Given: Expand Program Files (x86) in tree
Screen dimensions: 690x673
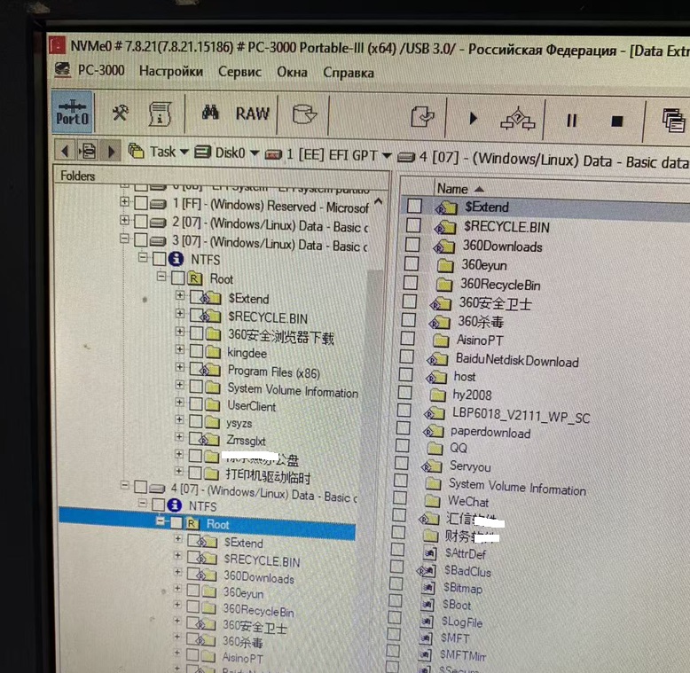Looking at the screenshot, I should pos(179,367).
